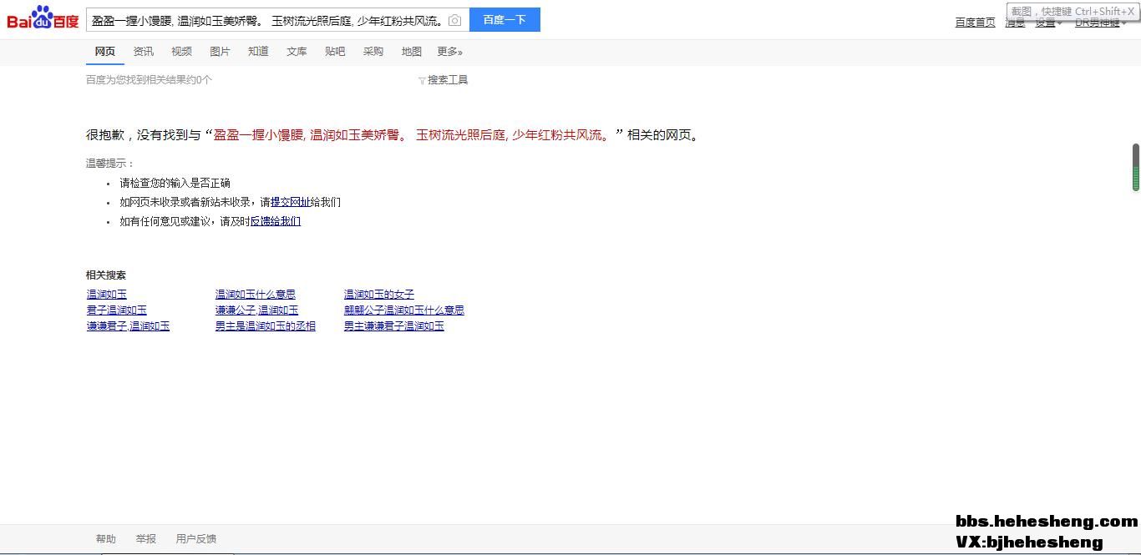This screenshot has width=1141, height=555.
Task: Switch to the 图片 tab
Action: click(220, 52)
